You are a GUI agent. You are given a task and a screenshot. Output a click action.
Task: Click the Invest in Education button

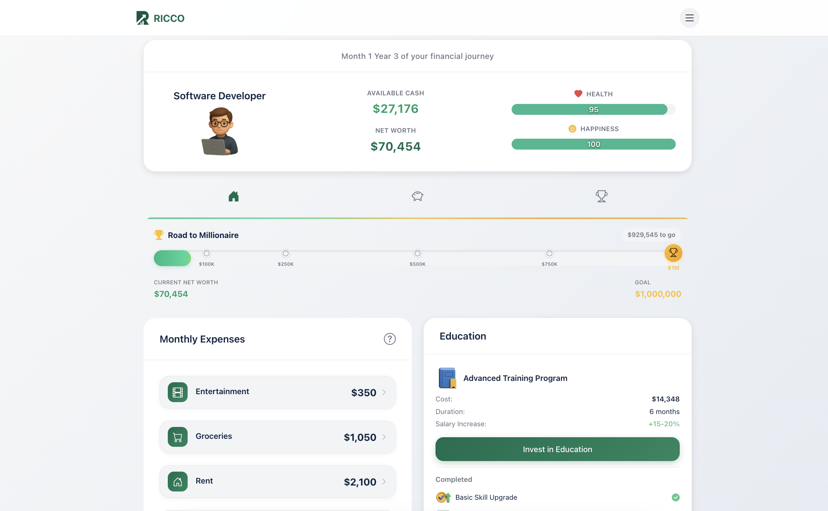tap(557, 449)
